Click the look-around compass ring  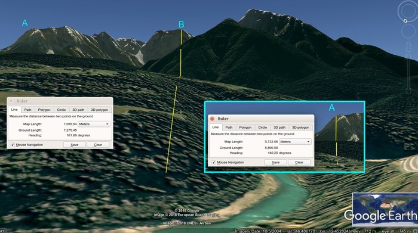(408, 11)
